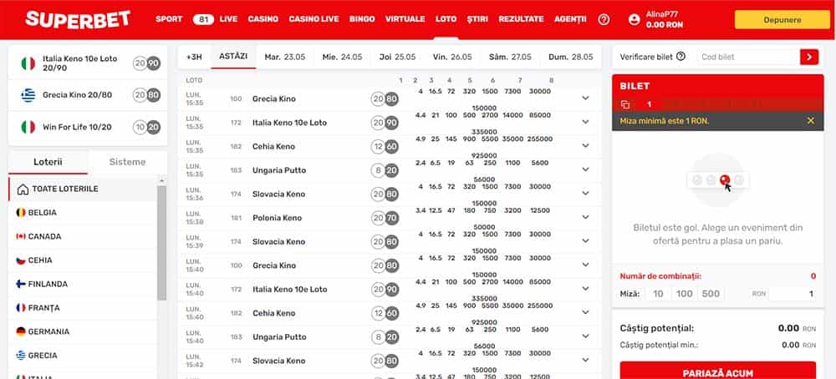
Task: Go to Casino Live
Action: click(x=313, y=19)
